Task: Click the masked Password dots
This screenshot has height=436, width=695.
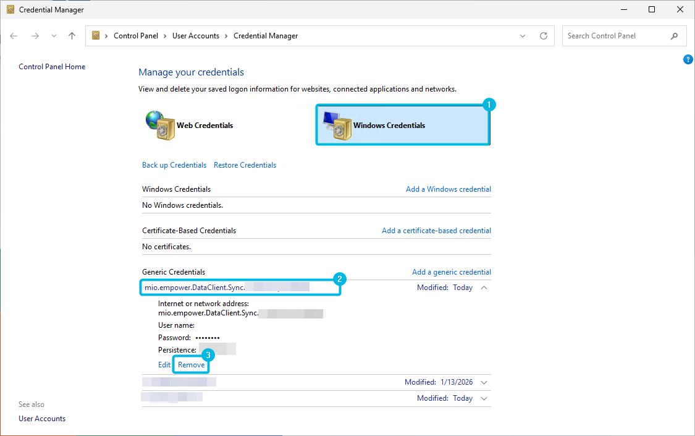Action: (x=208, y=338)
